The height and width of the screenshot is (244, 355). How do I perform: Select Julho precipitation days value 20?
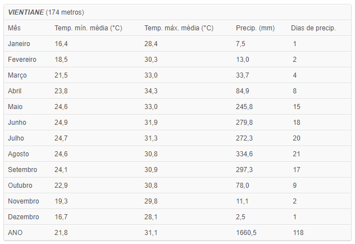[297, 138]
